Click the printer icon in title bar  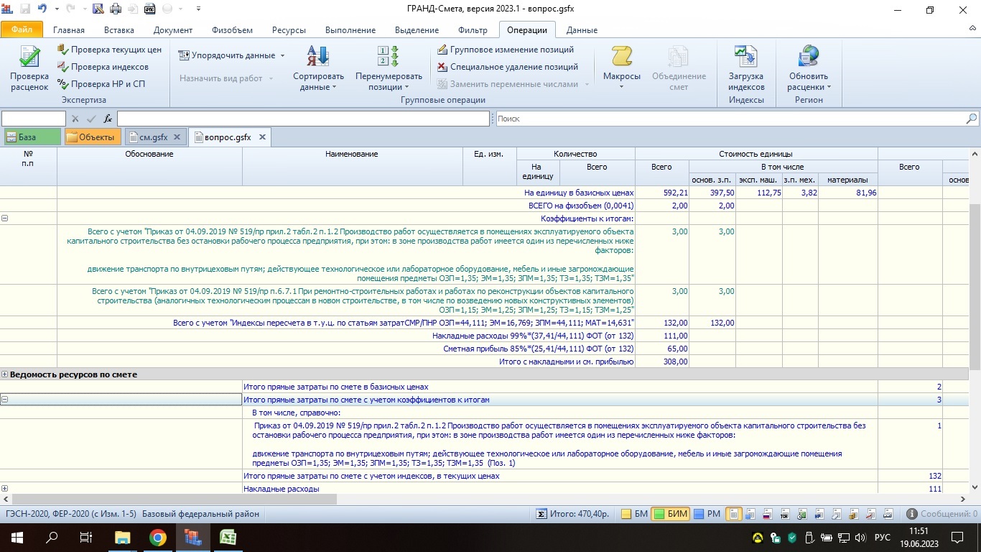coord(115,9)
